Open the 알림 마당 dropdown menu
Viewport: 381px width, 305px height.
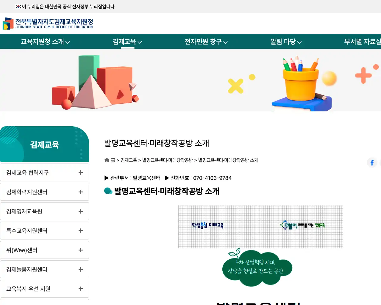(x=286, y=42)
